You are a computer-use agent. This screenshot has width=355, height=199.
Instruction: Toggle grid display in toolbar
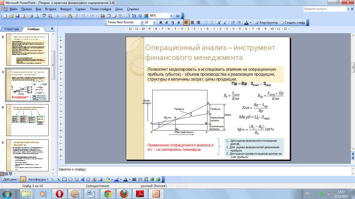(140, 16)
